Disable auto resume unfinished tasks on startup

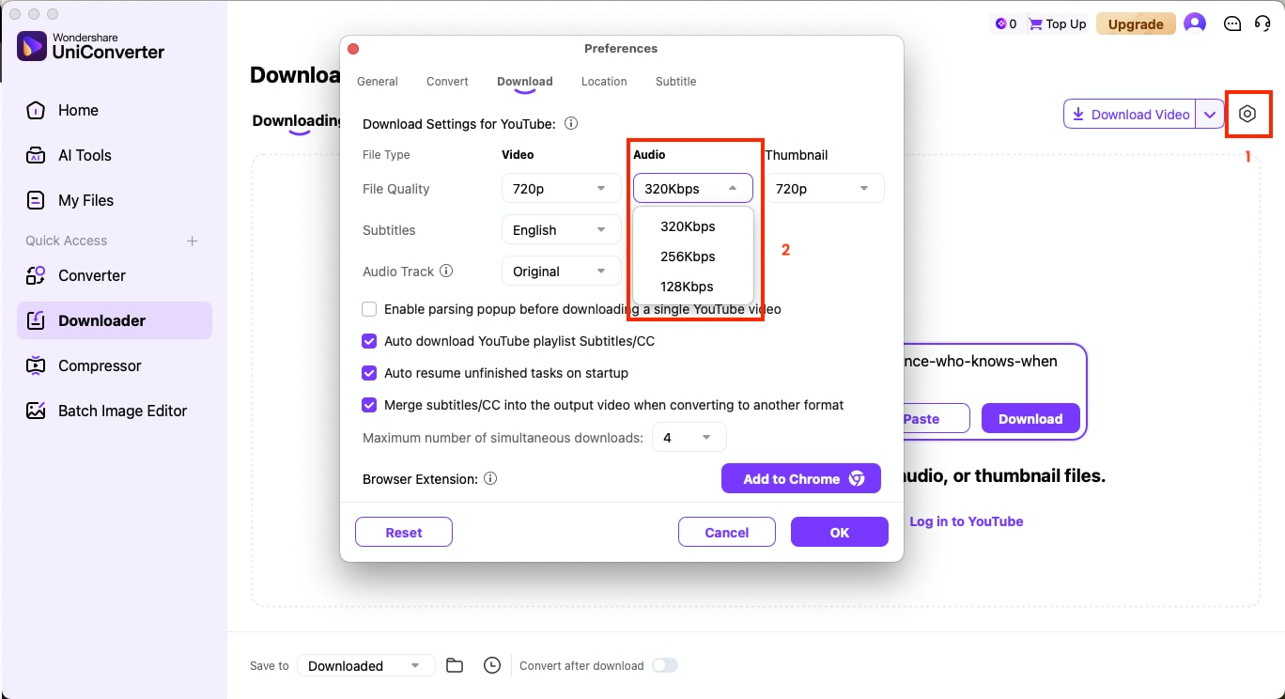pos(369,373)
